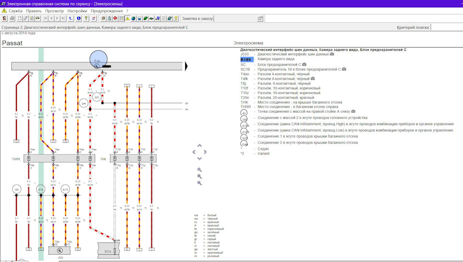This screenshot has width=463, height=262.
Task: Open the Просмотр menu
Action: pos(54,11)
